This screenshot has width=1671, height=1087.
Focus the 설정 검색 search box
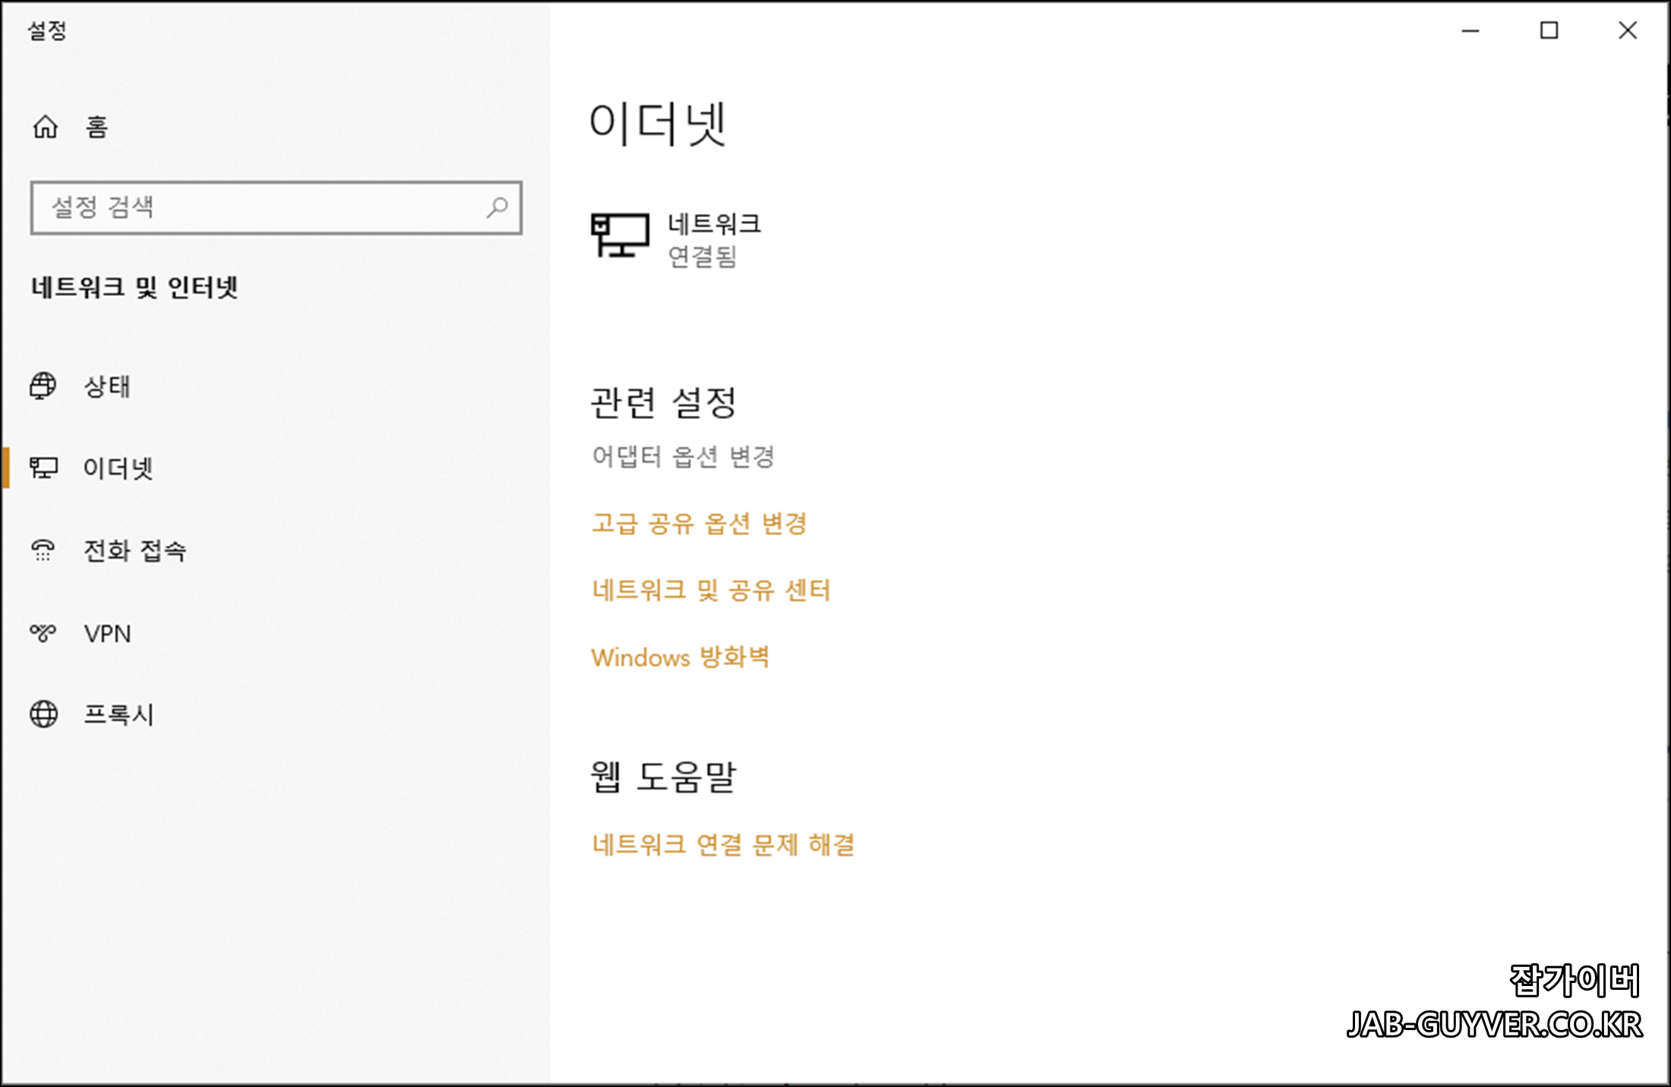pos(258,207)
